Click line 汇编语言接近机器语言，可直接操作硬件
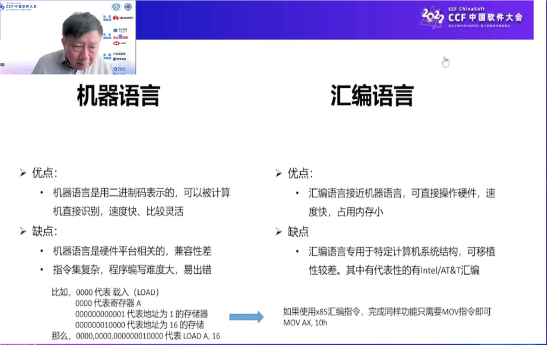 (x=401, y=193)
